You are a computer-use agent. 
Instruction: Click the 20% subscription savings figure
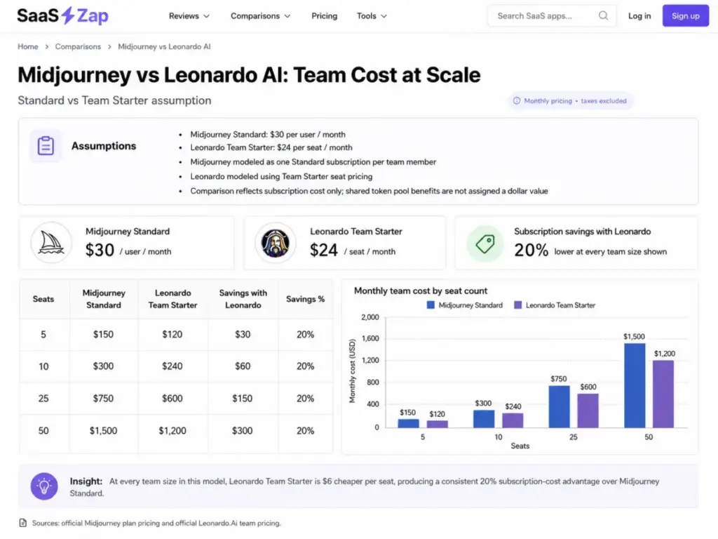point(531,251)
